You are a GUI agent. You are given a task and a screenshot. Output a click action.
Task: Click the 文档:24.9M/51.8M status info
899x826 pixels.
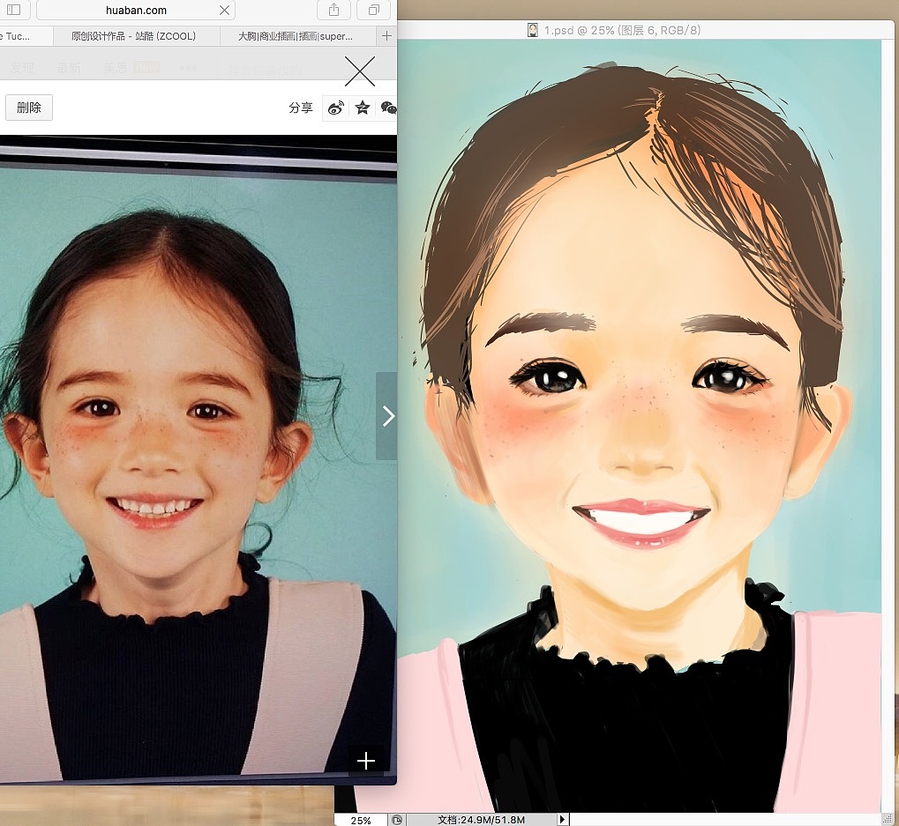coord(482,821)
